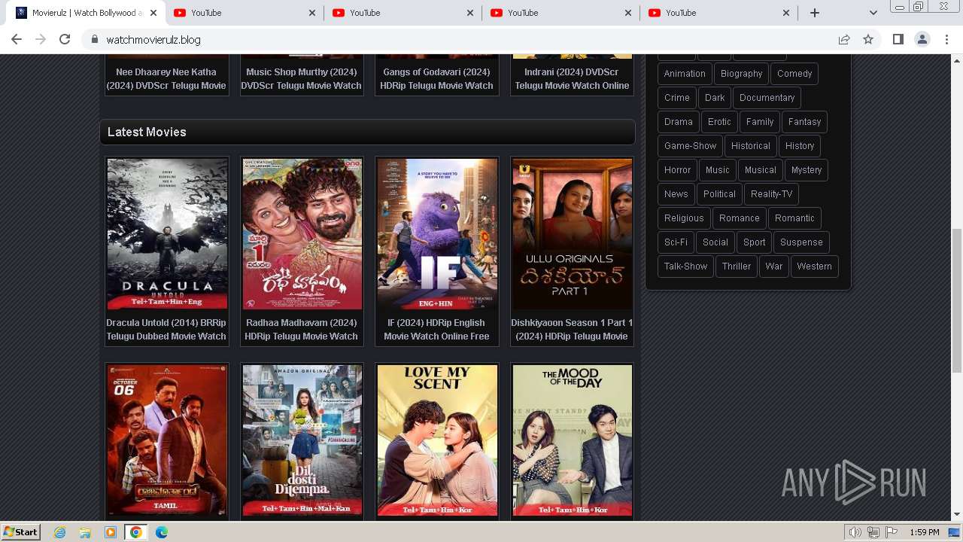963x542 pixels.
Task: Toggle the browser side panel
Action: 898,39
